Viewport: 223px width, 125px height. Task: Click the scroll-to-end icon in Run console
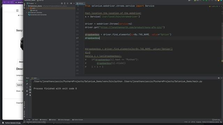[x=30, y=90]
